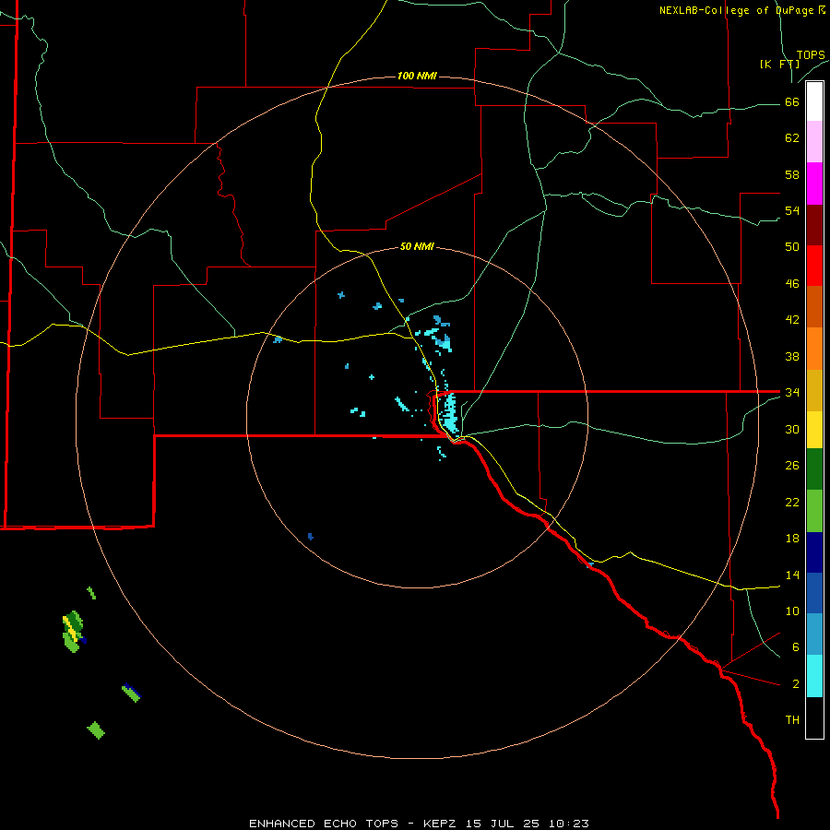The image size is (830, 830).
Task: Click the 46 legend value
Action: [x=792, y=284]
